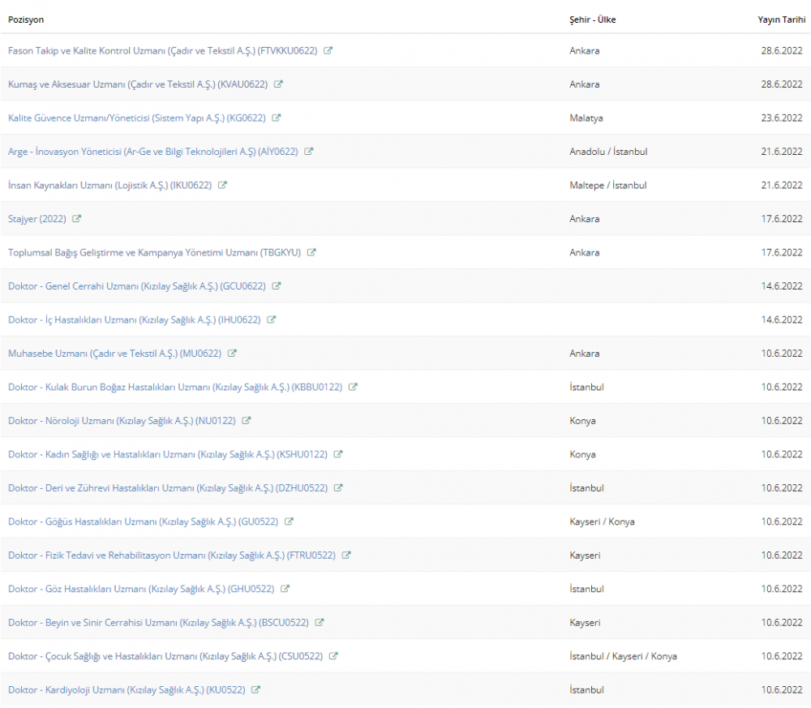Image resolution: width=811 pixels, height=708 pixels.
Task: Click external link icon for Toplumsal Bağış Geliştirme
Action: coord(311,252)
